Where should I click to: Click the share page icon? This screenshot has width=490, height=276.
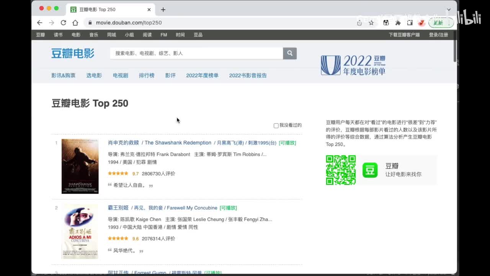pos(359,23)
